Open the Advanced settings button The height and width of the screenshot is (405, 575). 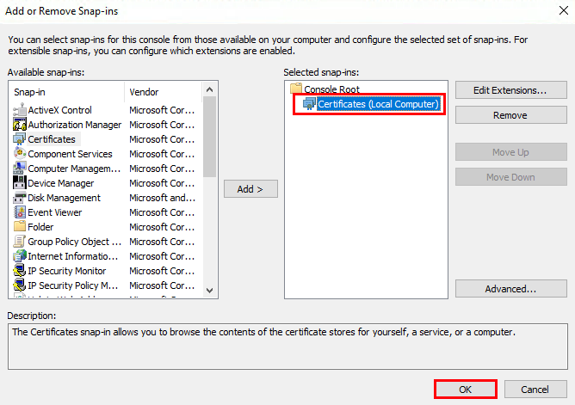point(511,289)
